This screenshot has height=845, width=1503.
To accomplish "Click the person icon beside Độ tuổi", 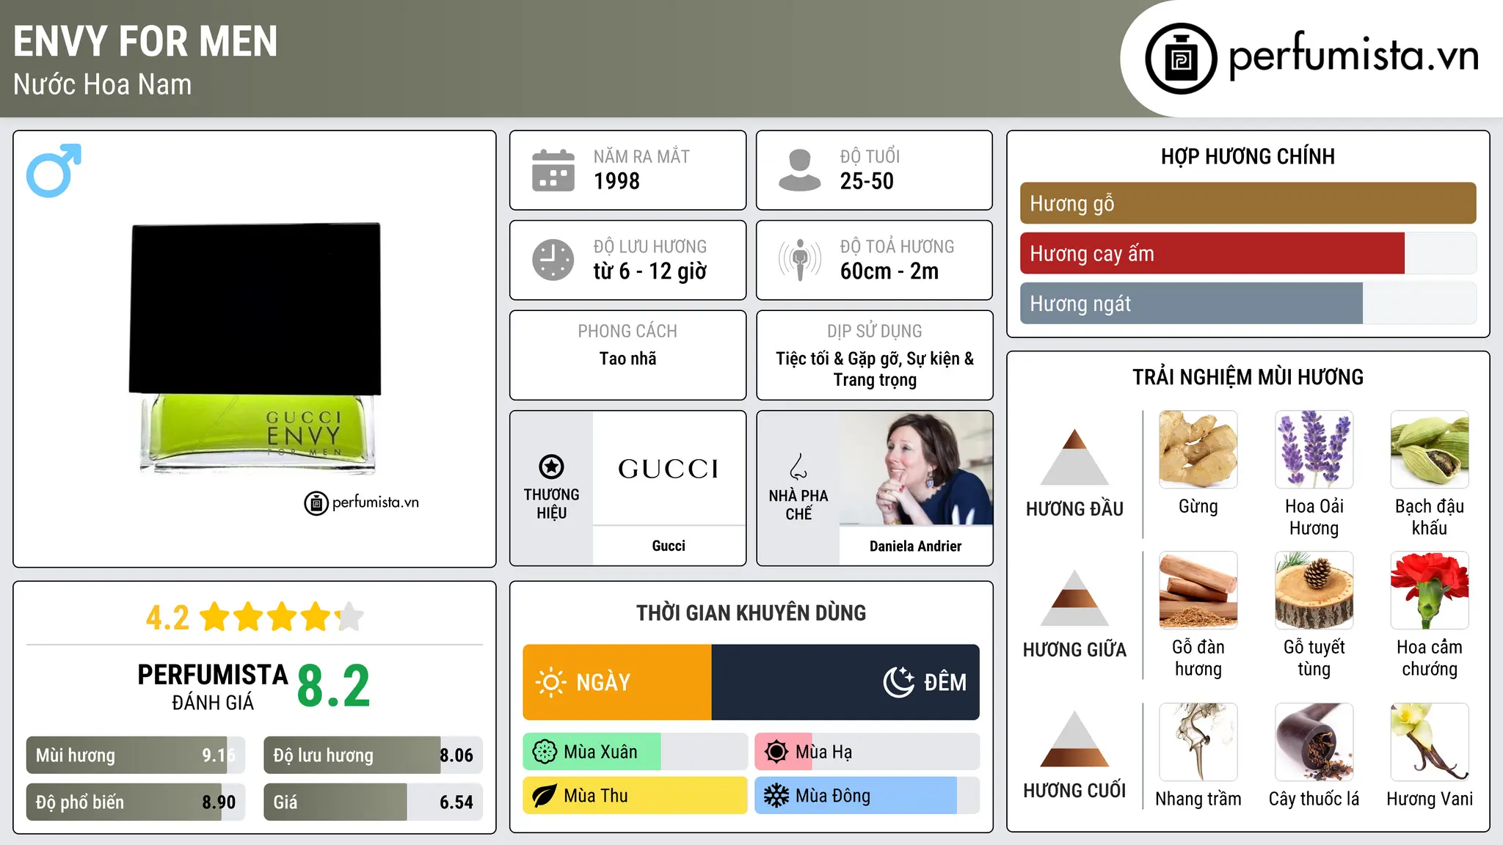I will pos(799,170).
